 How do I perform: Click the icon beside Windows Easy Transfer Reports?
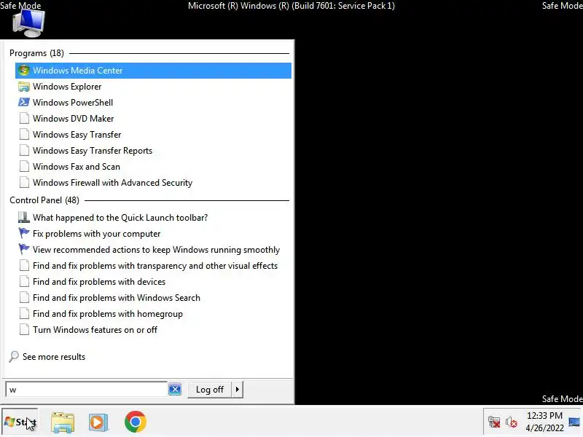tap(24, 151)
